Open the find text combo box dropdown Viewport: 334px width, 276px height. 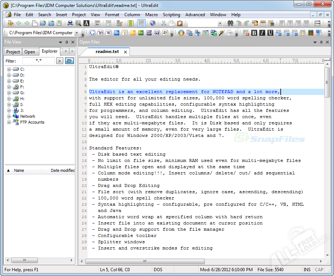(220, 23)
